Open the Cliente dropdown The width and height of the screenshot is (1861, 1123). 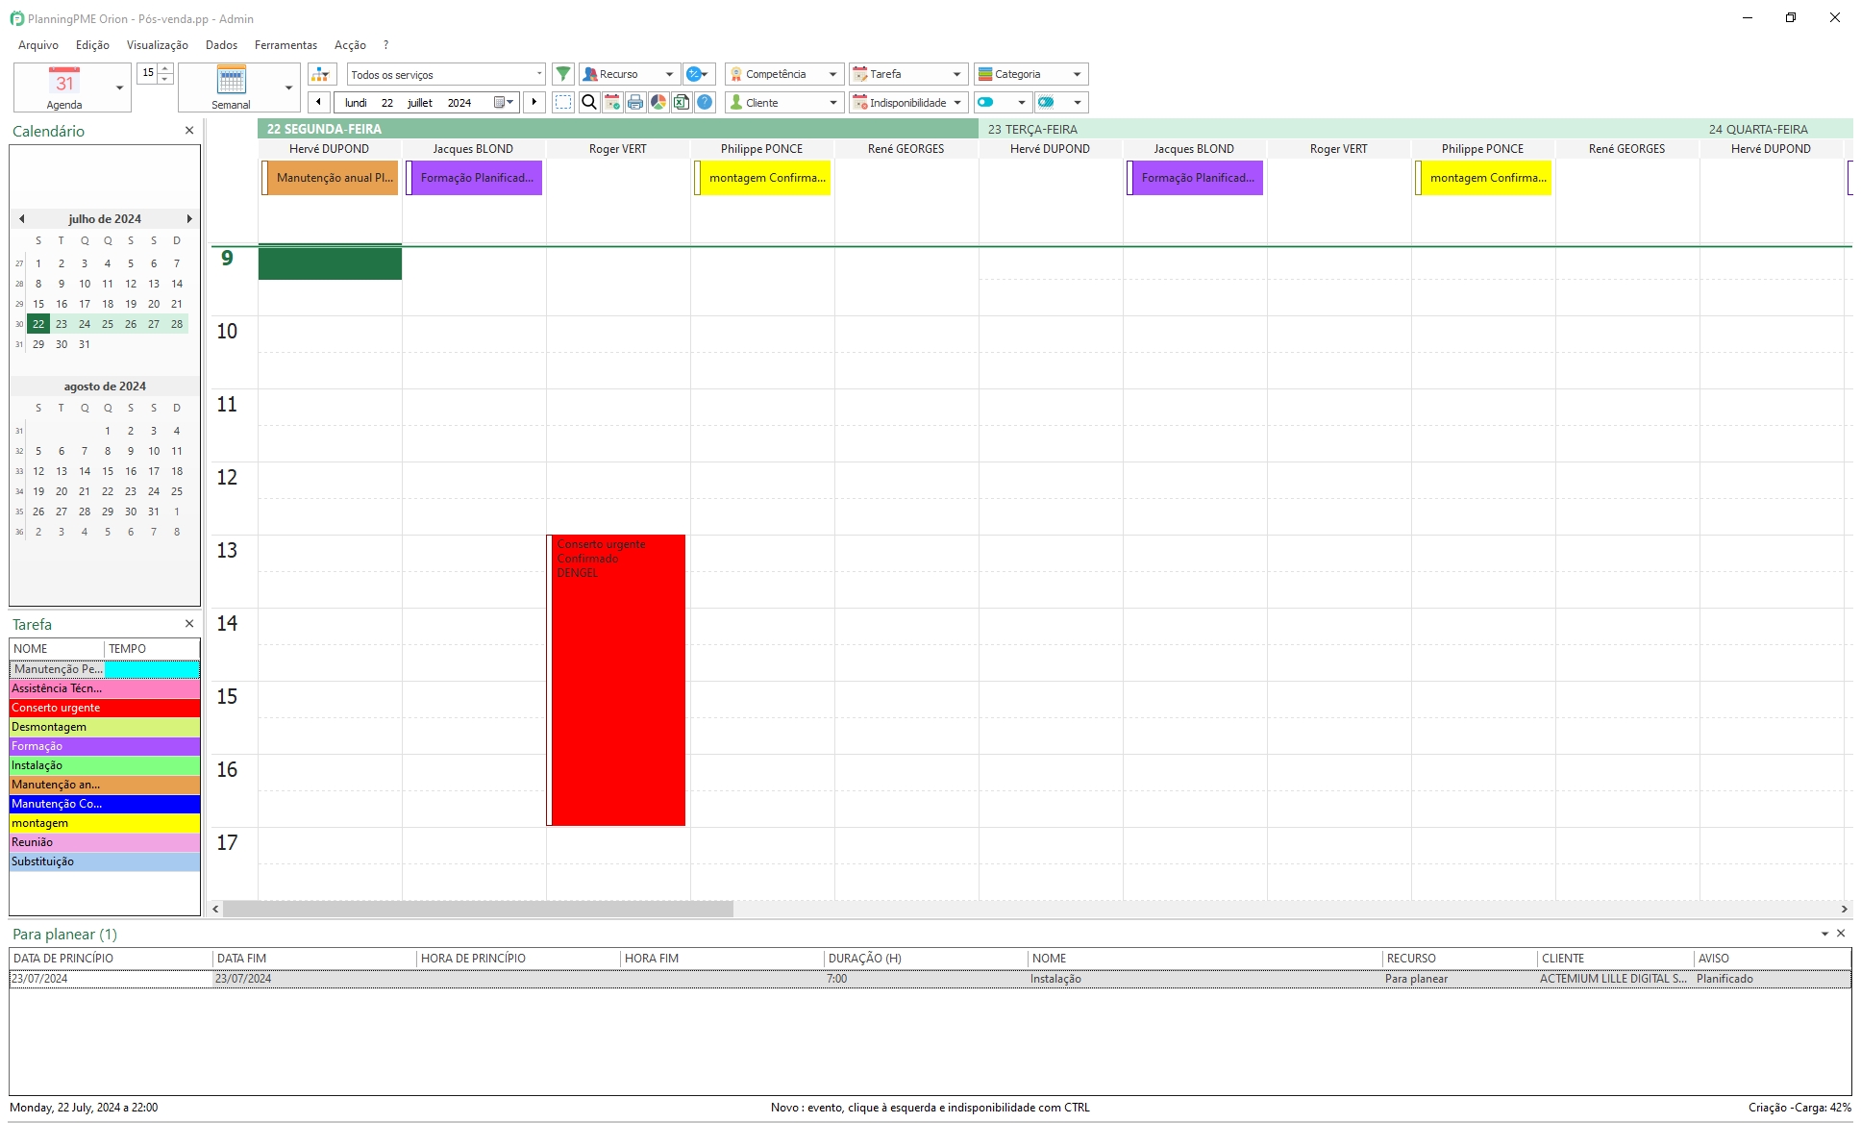(783, 102)
